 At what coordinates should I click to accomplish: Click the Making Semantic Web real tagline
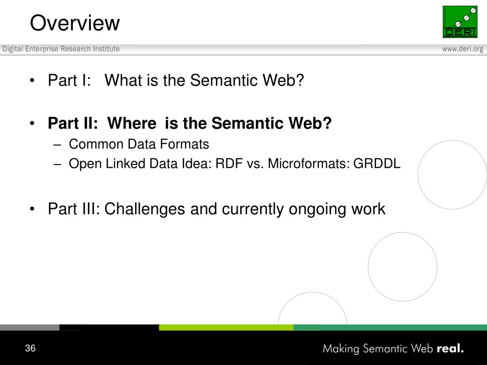tap(393, 348)
